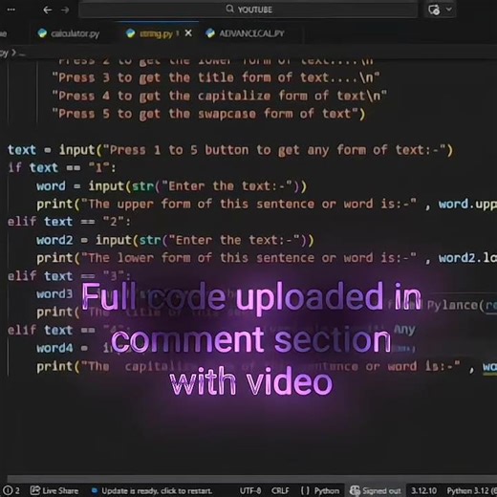Expand the dropdown arrow beside Copilot icon
497x497 pixels.
[449, 10]
